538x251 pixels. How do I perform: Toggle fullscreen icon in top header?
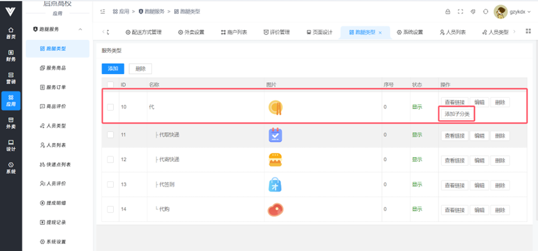460,11
